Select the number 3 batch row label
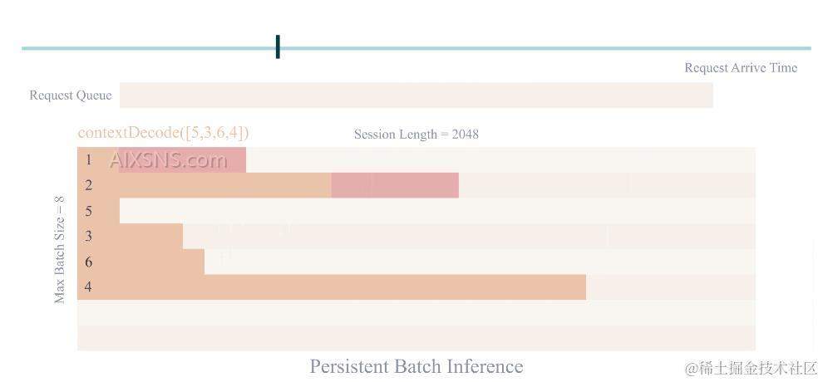This screenshot has width=823, height=382. [88, 237]
